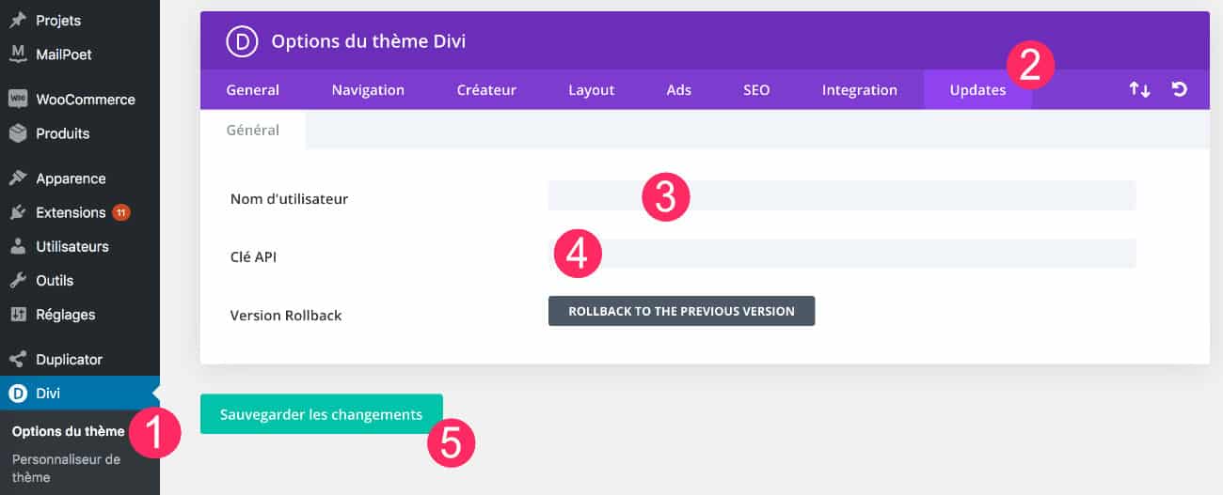Click the reset options circular arrow icon

[x=1179, y=89]
